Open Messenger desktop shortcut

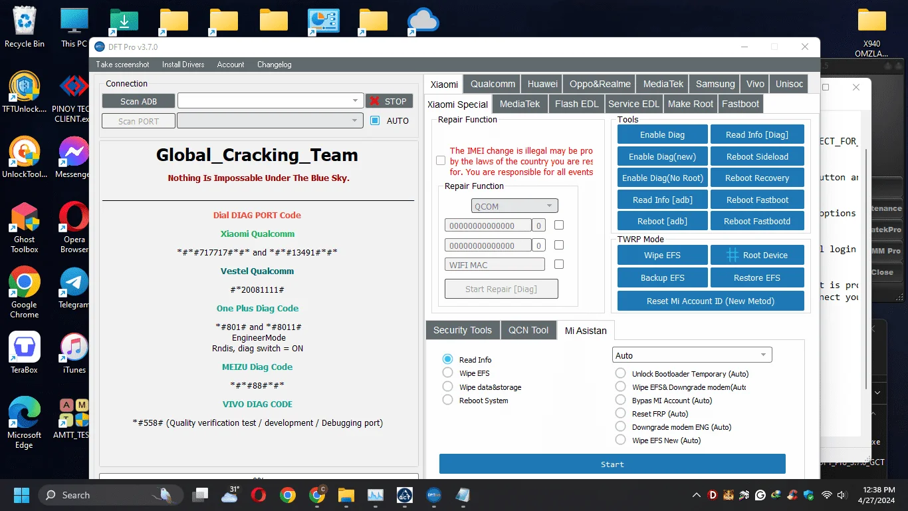click(x=74, y=157)
